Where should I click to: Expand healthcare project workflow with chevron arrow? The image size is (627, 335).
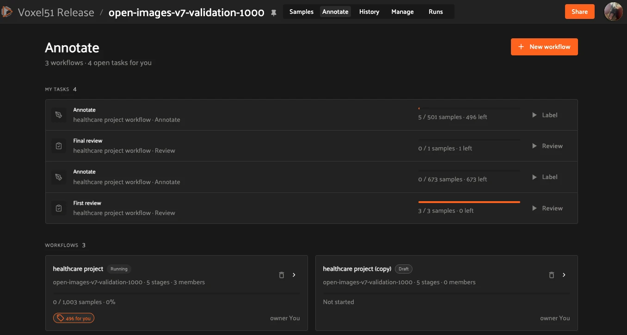tap(294, 275)
